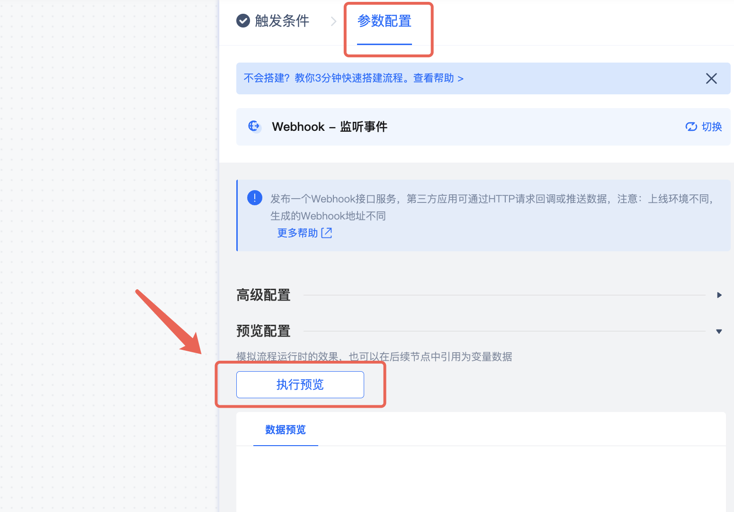Expand the 高级配置 section arrow
This screenshot has height=512, width=734.
[719, 295]
